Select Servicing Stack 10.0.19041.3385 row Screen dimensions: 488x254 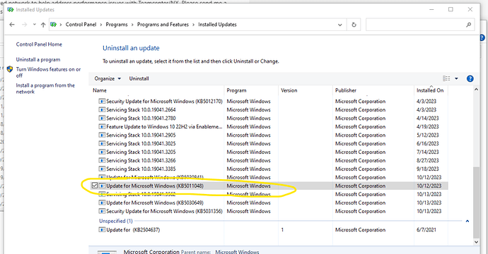pyautogui.click(x=269, y=169)
